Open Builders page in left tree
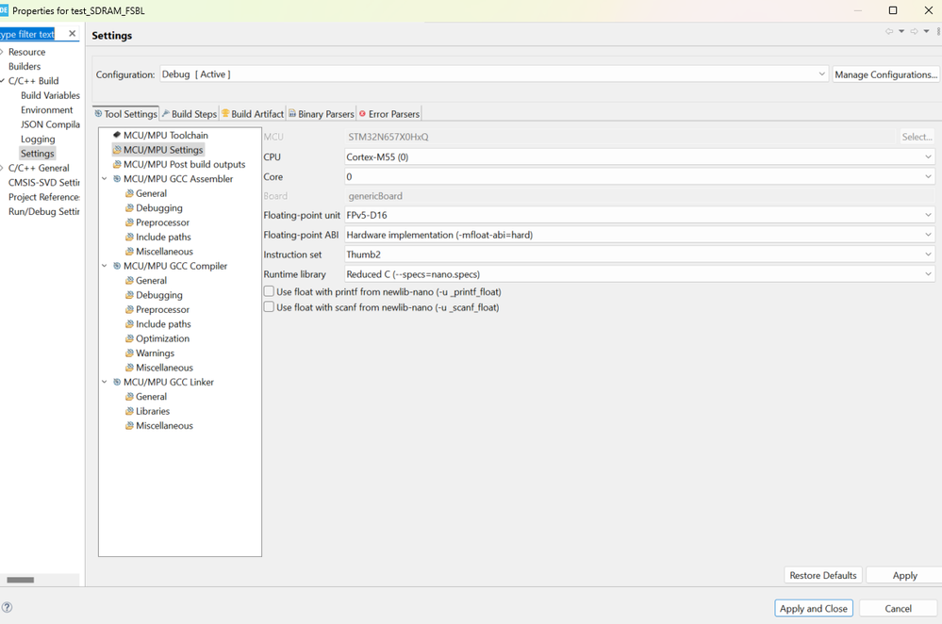This screenshot has width=942, height=624. click(25, 66)
